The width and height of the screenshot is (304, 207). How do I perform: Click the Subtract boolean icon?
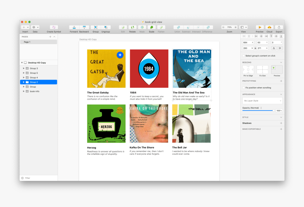tap(188, 27)
